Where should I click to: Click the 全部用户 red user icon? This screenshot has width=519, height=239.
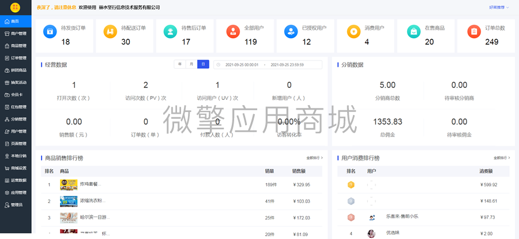[x=233, y=32]
